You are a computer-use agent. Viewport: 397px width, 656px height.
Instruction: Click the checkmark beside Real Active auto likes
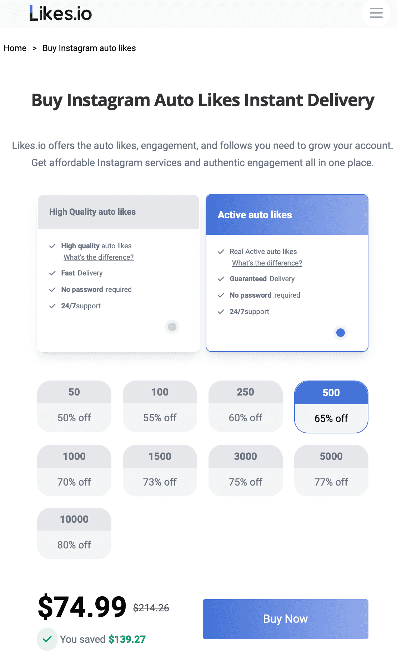point(221,252)
